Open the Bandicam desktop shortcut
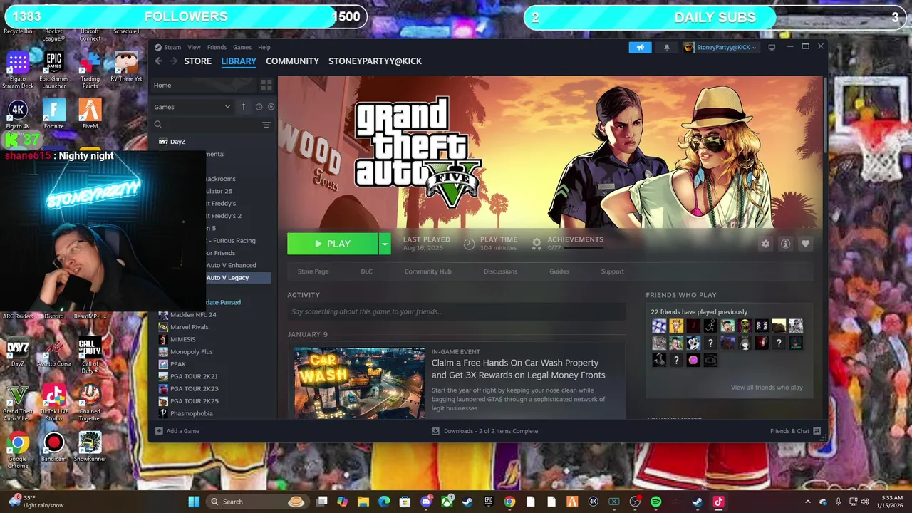912x513 pixels. (54, 447)
